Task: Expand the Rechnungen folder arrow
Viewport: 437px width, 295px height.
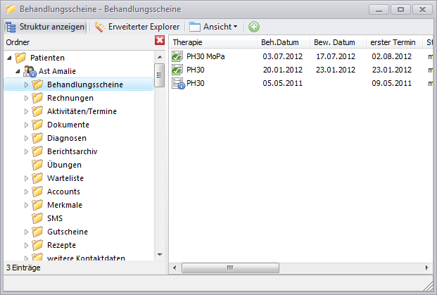Action: tap(26, 98)
